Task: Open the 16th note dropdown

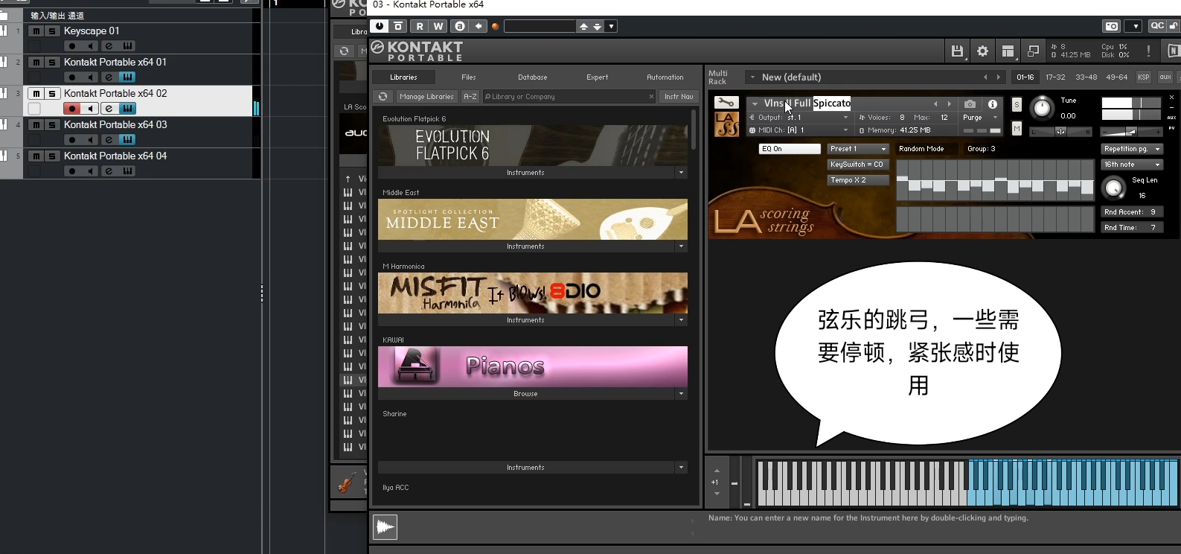Action: tap(1132, 165)
